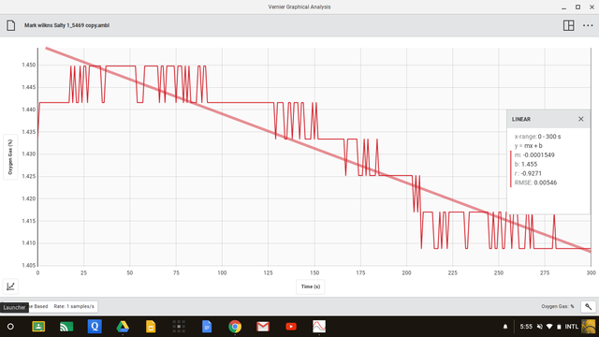Select the slope value -0.0001549
599x337 pixels.
click(539, 155)
